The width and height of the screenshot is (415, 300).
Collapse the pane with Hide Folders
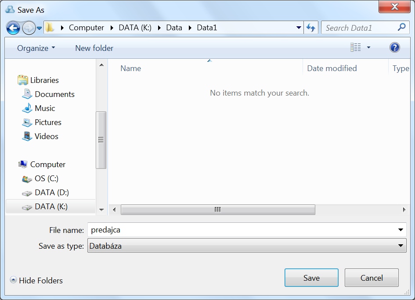coord(36,281)
